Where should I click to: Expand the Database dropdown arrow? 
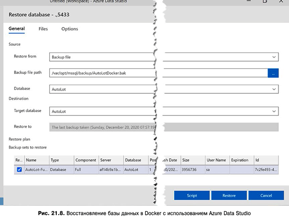[274, 89]
